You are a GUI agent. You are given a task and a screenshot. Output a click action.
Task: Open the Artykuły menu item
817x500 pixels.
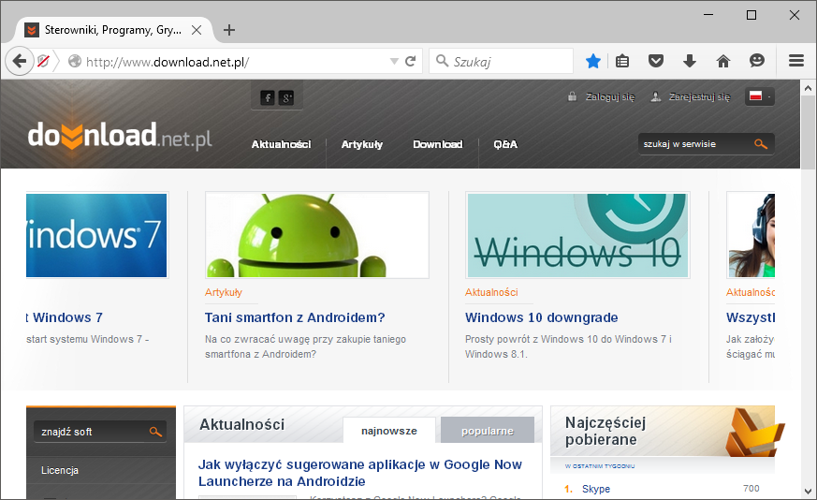tap(361, 144)
